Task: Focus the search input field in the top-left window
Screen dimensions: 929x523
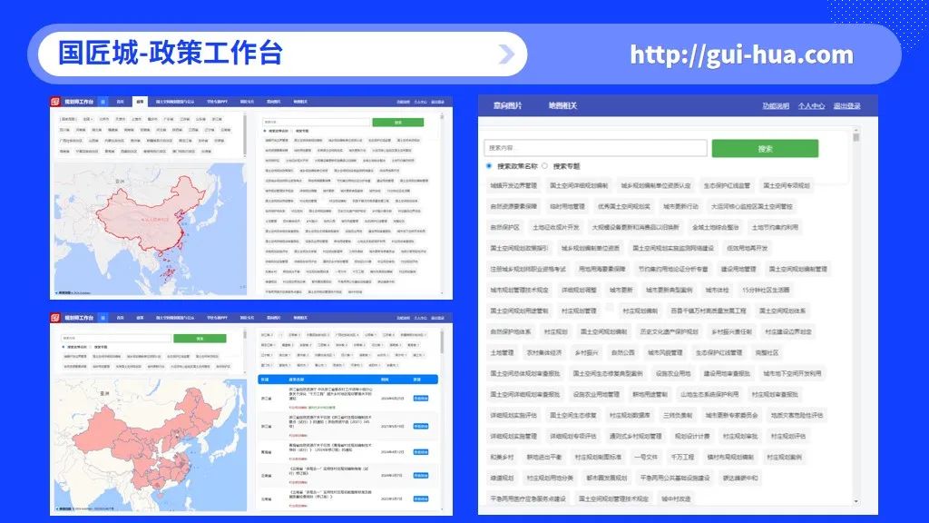Action: pyautogui.click(x=317, y=123)
